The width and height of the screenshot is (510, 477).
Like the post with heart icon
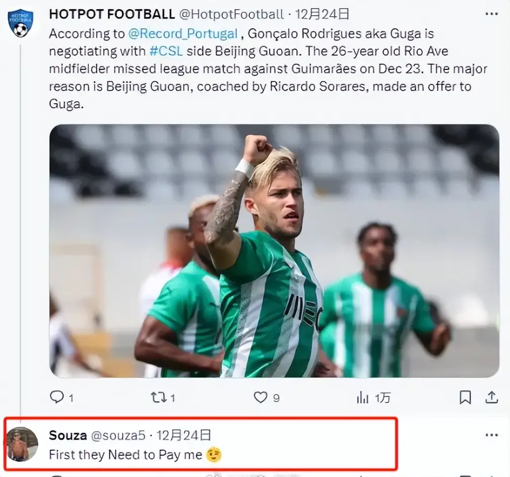pos(261,397)
